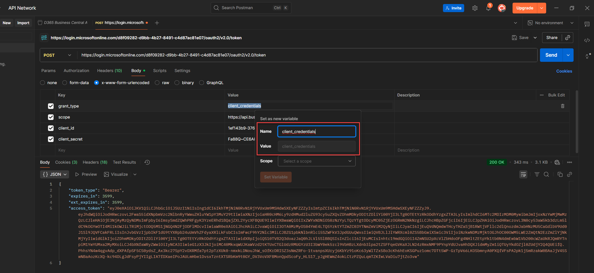The height and width of the screenshot is (273, 594).
Task: Open notifications bell
Action: [x=488, y=8]
